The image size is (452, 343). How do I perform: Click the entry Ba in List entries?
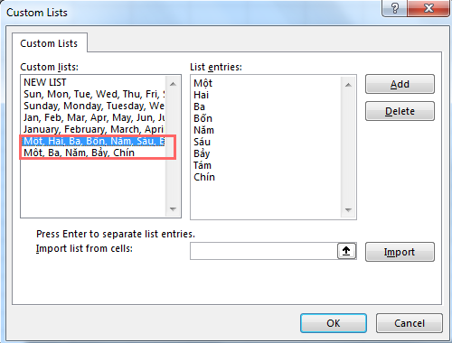click(x=199, y=107)
